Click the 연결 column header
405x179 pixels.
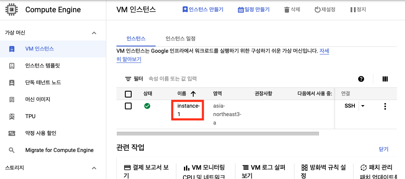(x=346, y=93)
